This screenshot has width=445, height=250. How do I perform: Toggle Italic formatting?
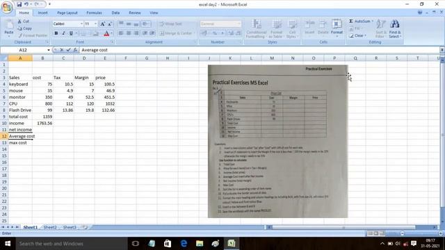pos(63,33)
